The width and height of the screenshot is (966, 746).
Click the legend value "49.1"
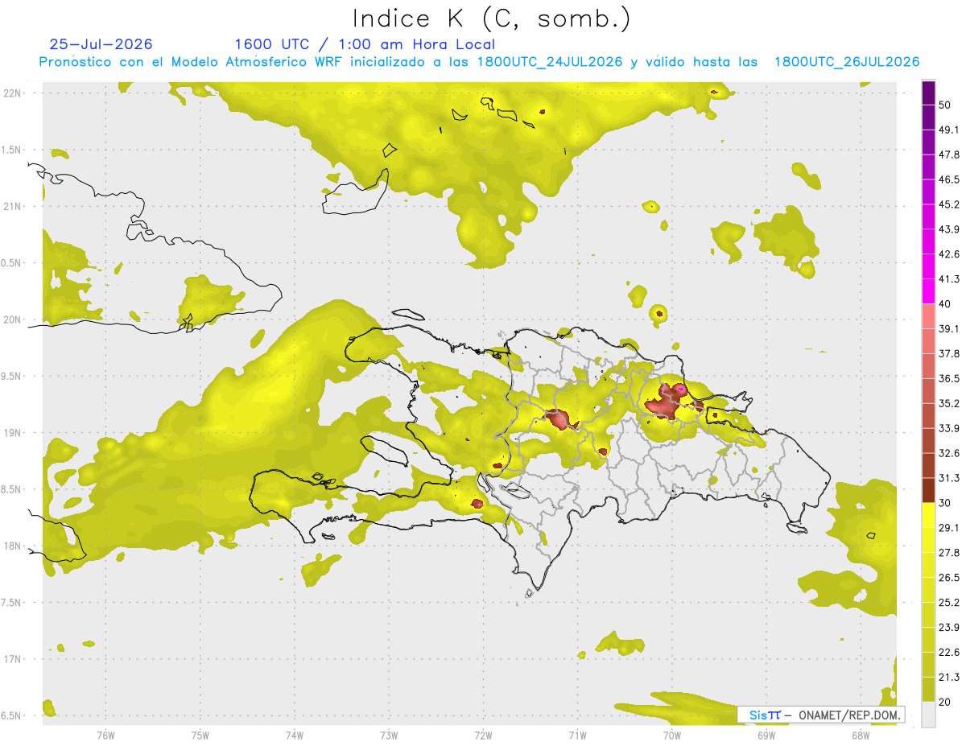click(x=949, y=130)
